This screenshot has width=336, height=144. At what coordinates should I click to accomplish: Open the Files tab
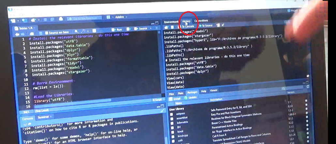tap(172, 94)
